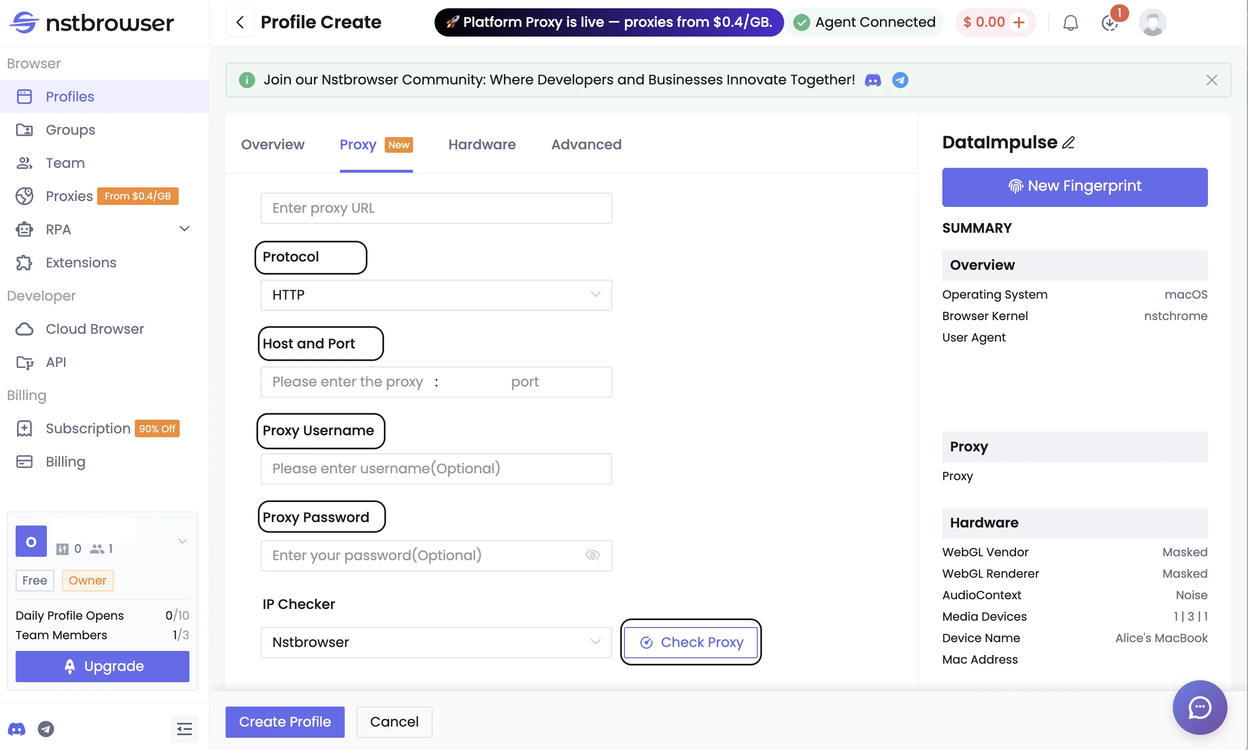
Task: Click Check Proxy to verify connection
Action: (691, 642)
